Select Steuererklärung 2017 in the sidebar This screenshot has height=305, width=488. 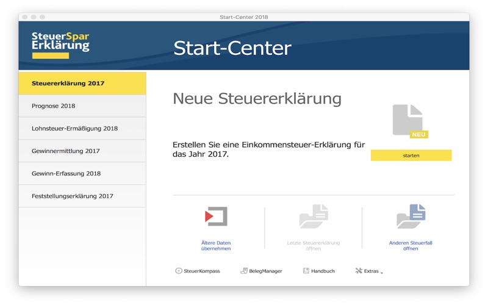pos(82,83)
